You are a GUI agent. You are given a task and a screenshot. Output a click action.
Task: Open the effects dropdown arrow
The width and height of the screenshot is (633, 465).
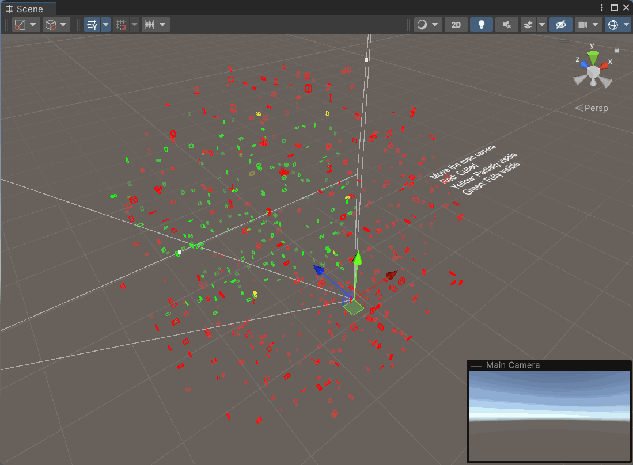(x=541, y=24)
